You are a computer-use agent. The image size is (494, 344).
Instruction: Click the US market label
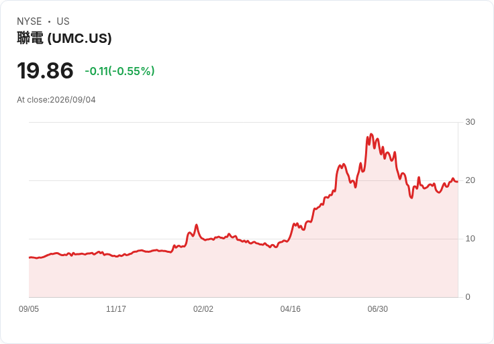(63, 21)
